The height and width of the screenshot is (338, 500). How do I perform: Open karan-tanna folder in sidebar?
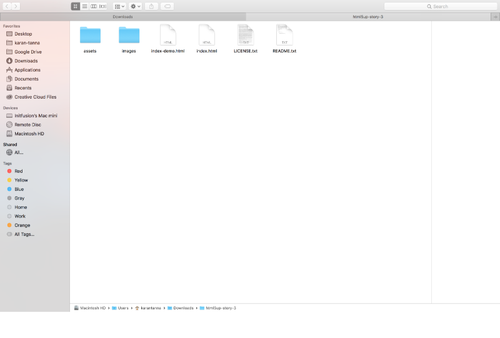[35, 42]
